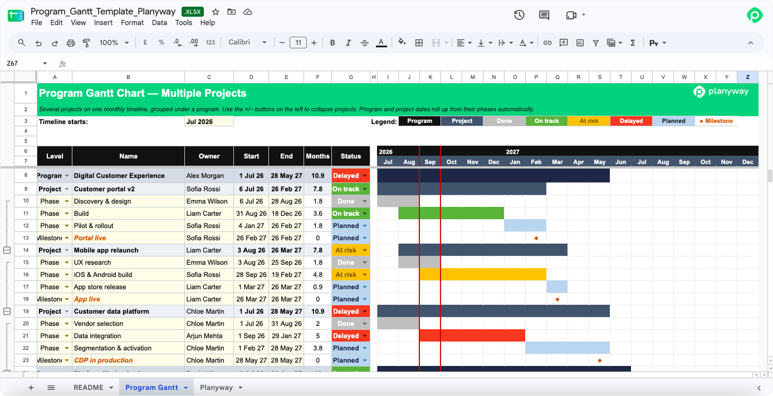Open the name box dropdown arrow

45,63
